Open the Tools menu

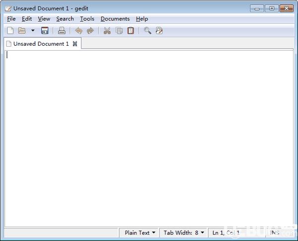pos(87,19)
